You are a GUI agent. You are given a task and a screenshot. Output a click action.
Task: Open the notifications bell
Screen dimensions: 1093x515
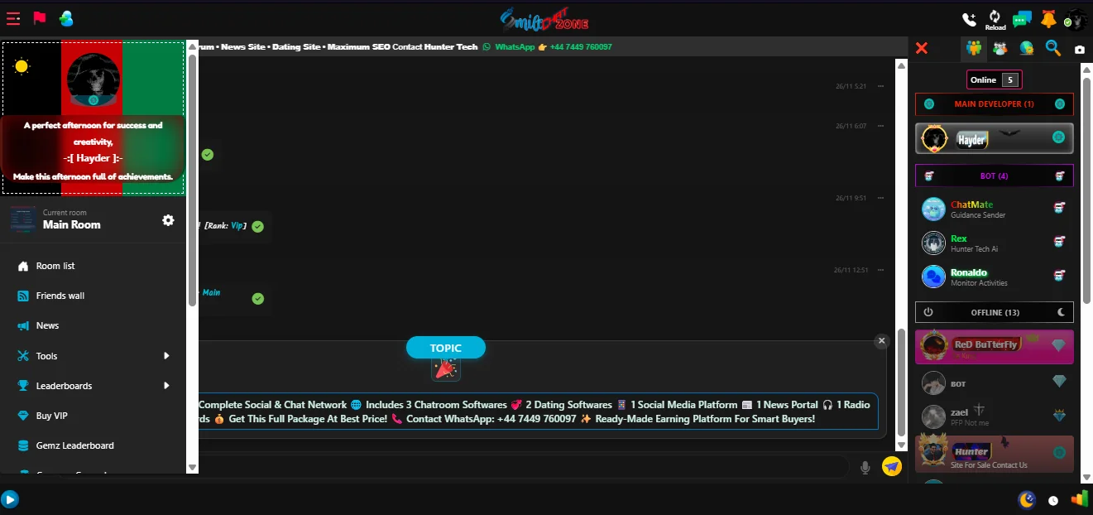(x=1048, y=19)
